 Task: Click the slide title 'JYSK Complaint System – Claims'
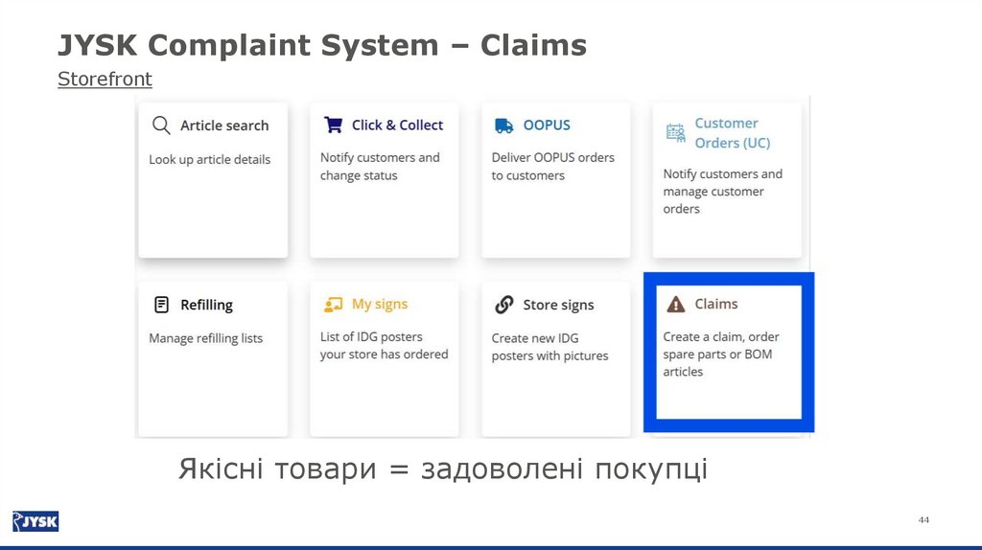[322, 45]
